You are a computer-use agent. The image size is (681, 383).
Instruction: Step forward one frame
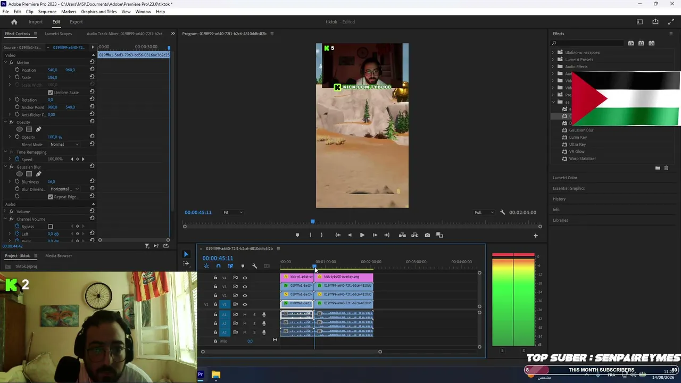coord(375,235)
